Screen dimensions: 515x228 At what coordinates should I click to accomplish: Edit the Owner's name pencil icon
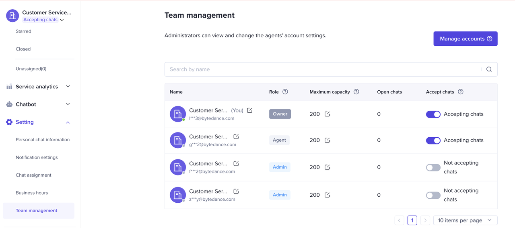[x=249, y=110]
